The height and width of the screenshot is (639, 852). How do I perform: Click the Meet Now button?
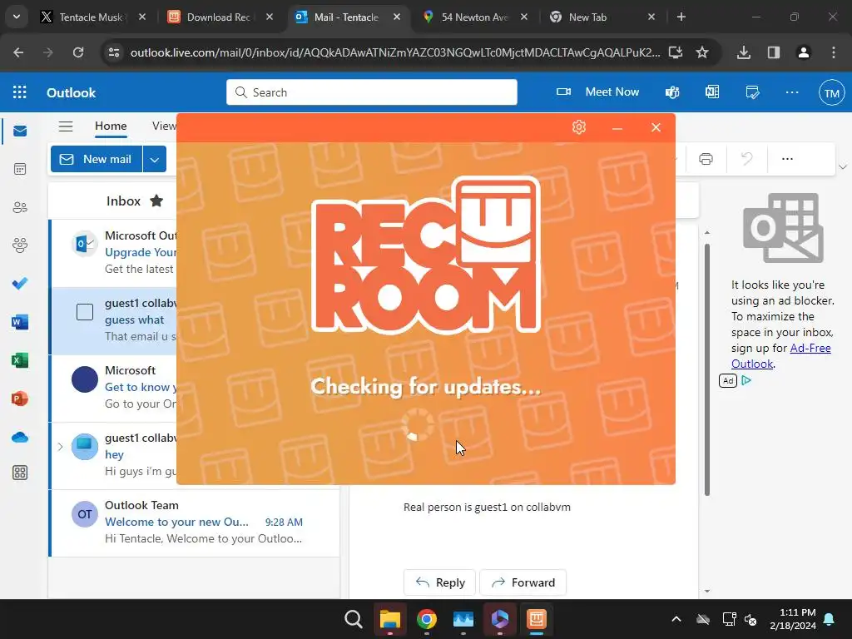[597, 92]
